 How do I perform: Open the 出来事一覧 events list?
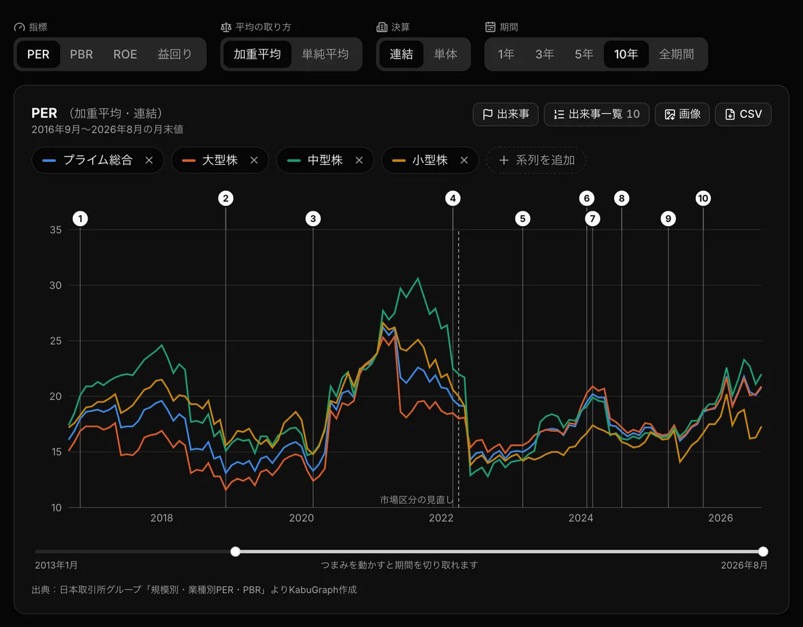[597, 114]
